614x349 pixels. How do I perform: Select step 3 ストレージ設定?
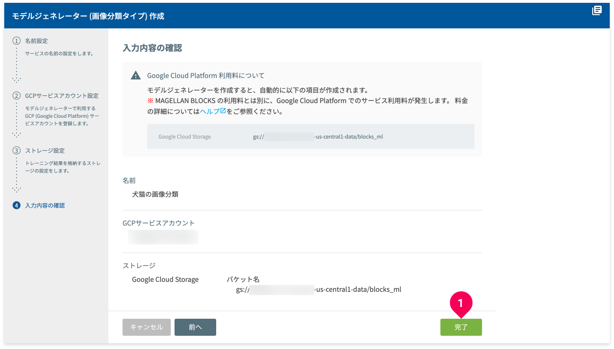(x=45, y=150)
